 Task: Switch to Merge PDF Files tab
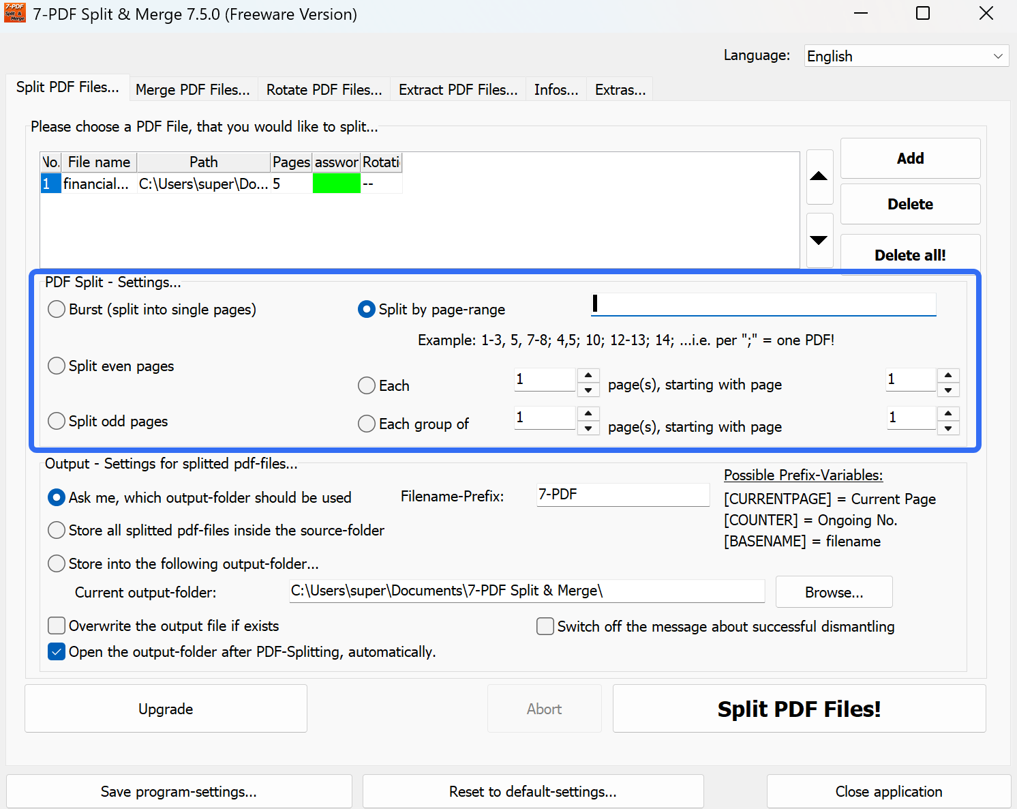coord(193,89)
